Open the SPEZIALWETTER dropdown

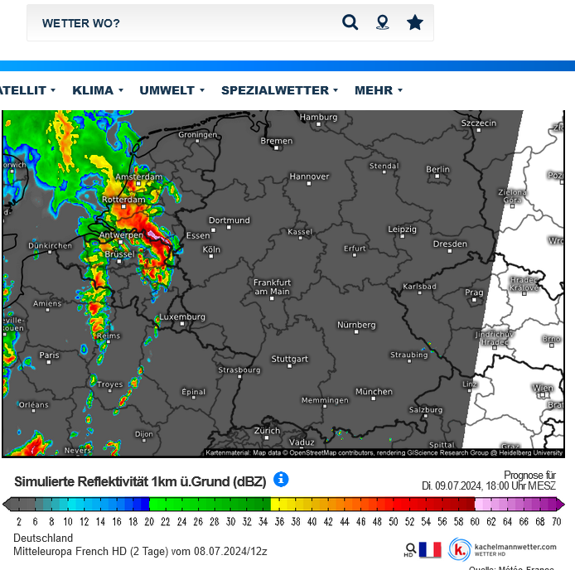[279, 90]
